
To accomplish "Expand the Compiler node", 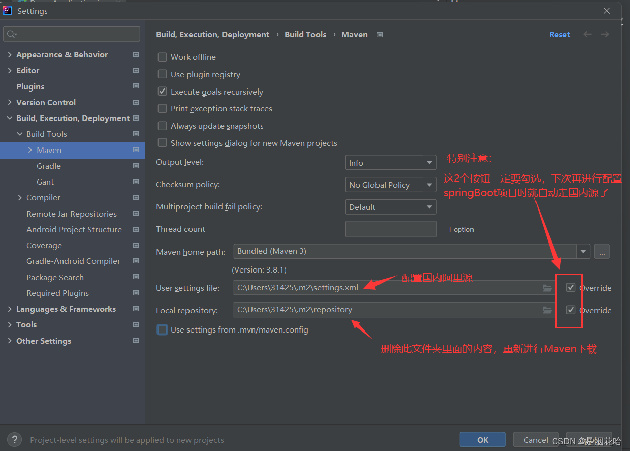I will pos(20,197).
